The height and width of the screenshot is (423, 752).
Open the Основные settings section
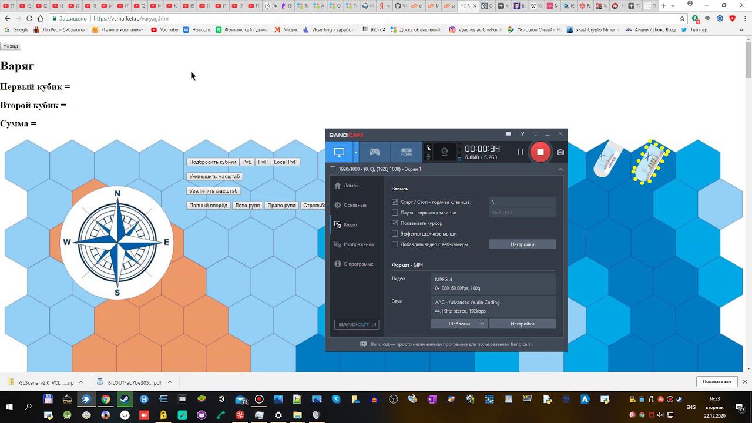coord(350,205)
